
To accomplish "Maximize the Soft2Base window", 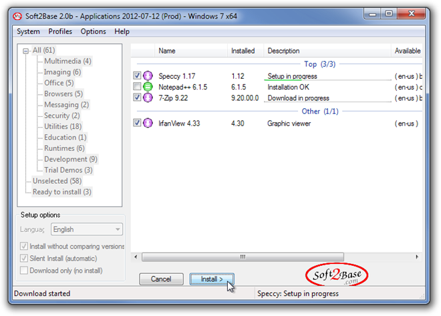I will 389,13.
